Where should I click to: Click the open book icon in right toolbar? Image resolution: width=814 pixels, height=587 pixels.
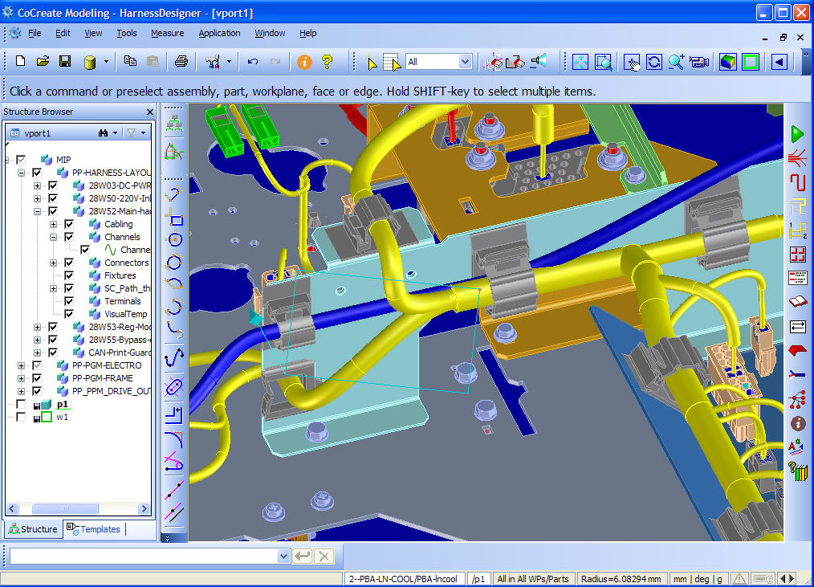point(797,303)
